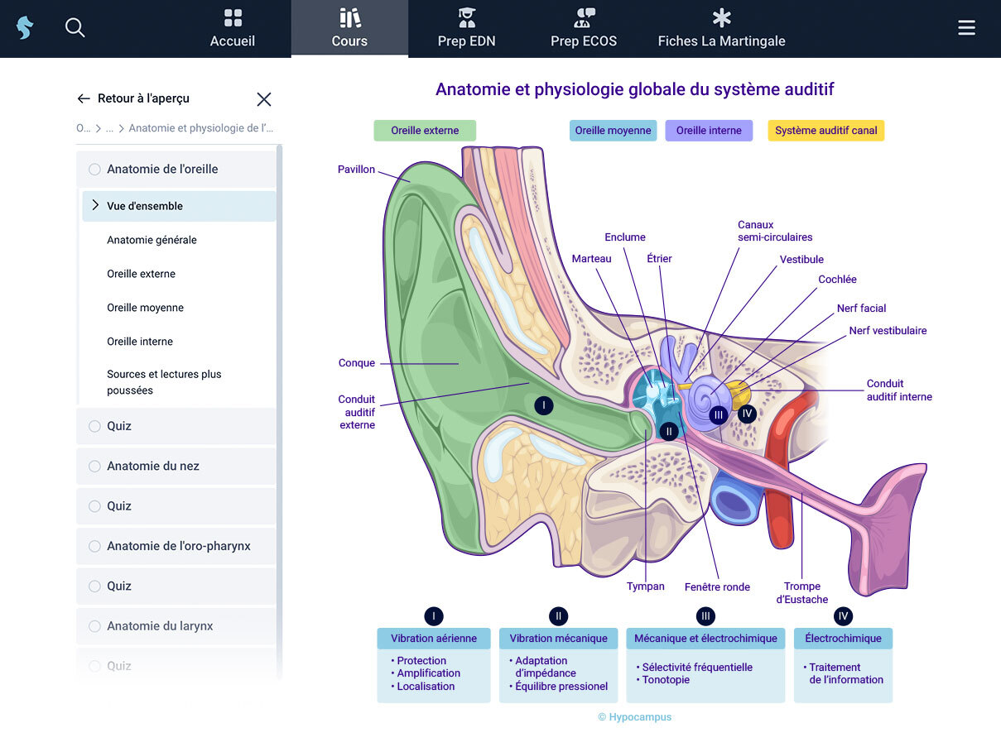Image resolution: width=1001 pixels, height=742 pixels.
Task: Click the seahorse Hypocampus logo
Action: pos(25,28)
